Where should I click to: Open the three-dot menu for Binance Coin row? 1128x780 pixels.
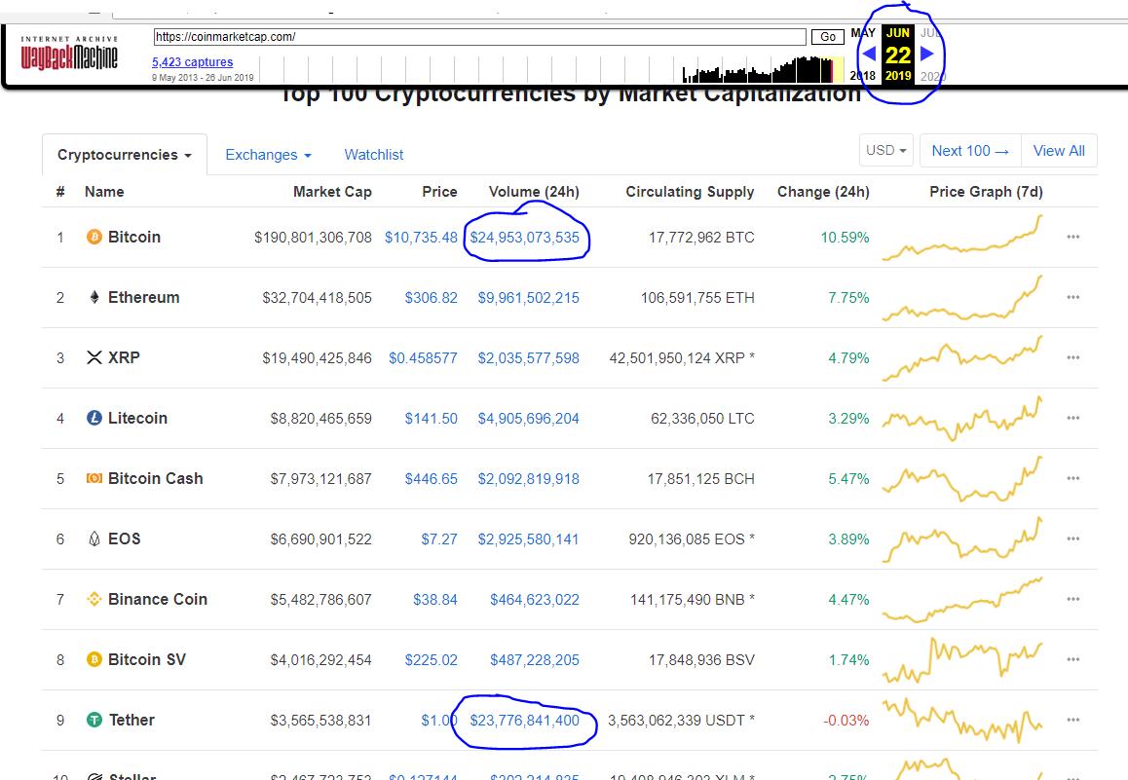pyautogui.click(x=1073, y=599)
